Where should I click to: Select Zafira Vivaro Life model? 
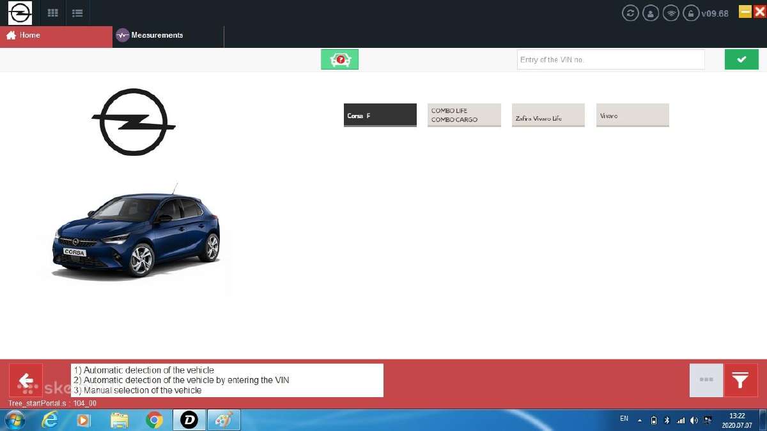[x=548, y=115]
